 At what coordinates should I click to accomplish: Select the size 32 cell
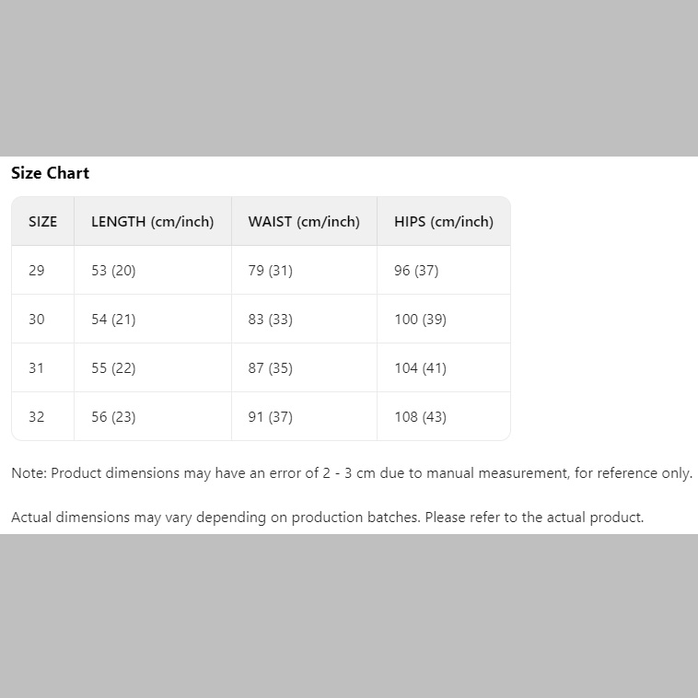[37, 416]
